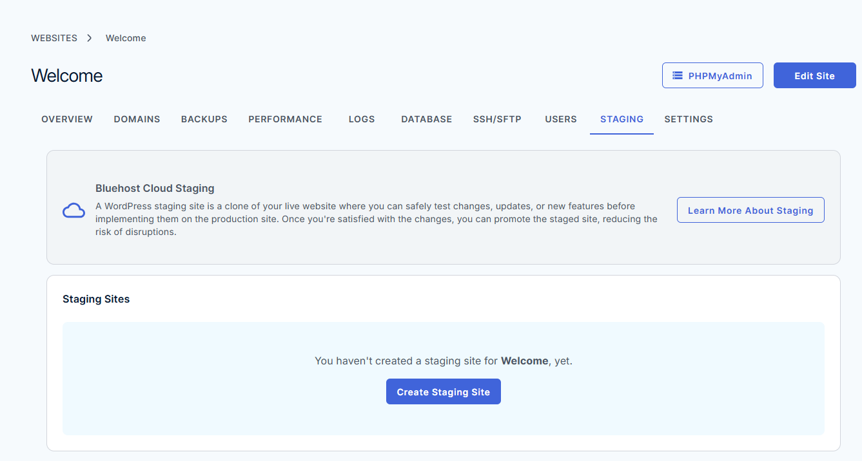View the LOGS tab
This screenshot has height=461, width=862.
tap(362, 119)
